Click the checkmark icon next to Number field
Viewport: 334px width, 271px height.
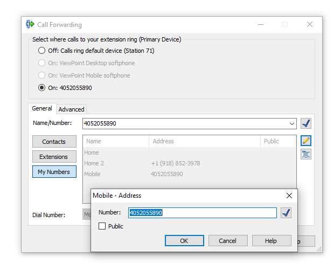tap(286, 213)
